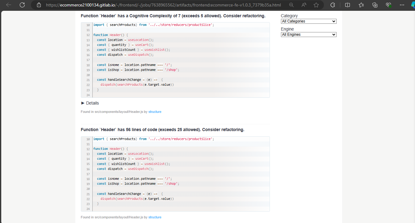Click 'useLocation()' in the first code block
The image size is (415, 223).
click(140, 40)
